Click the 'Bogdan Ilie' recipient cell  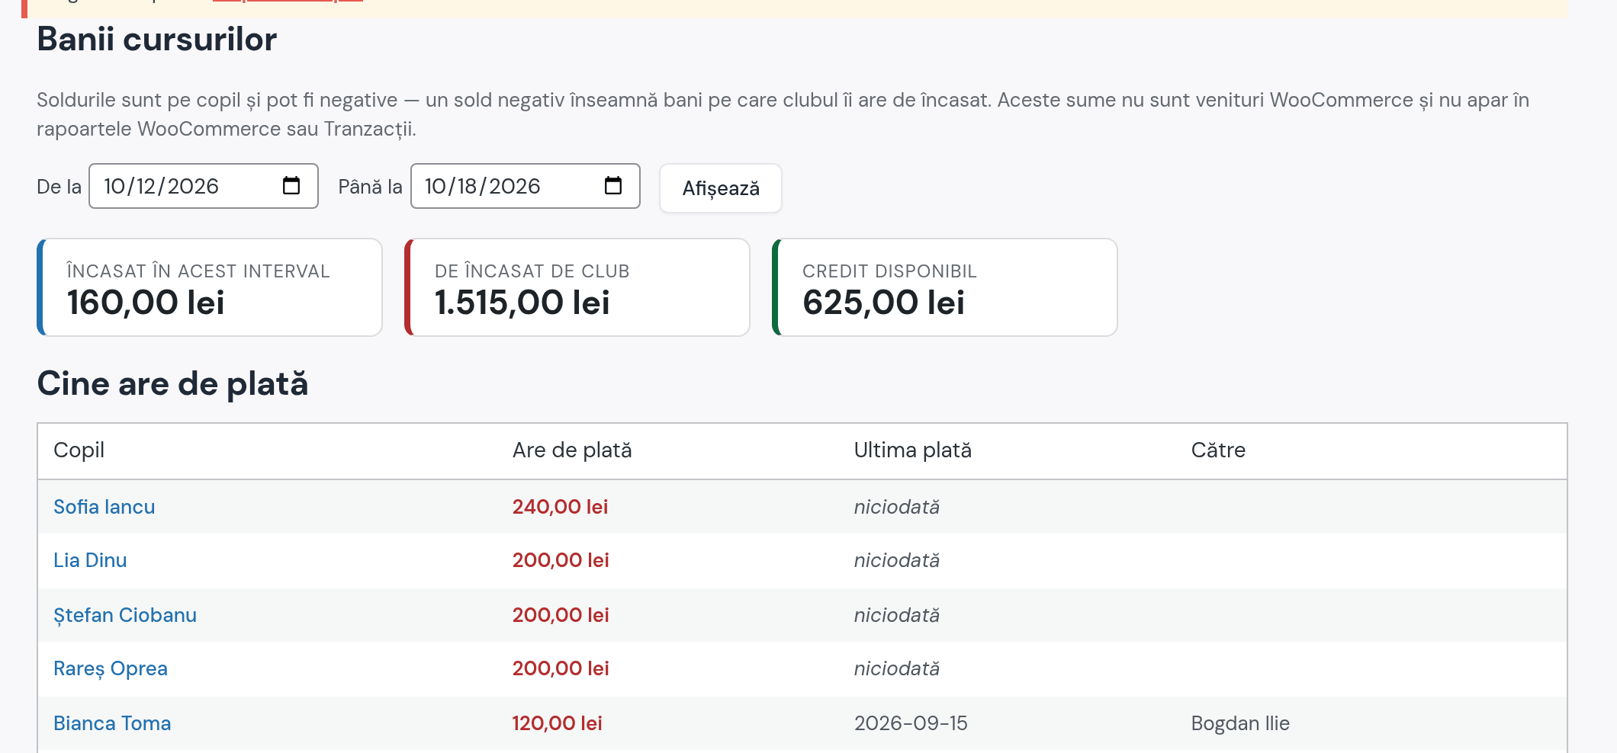tap(1240, 723)
